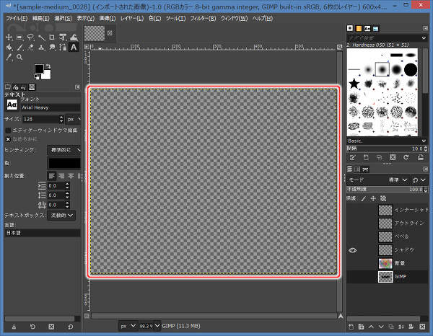433x336 pixels.
Task: Select the Move tool in the toolbox
Action: (x=9, y=37)
